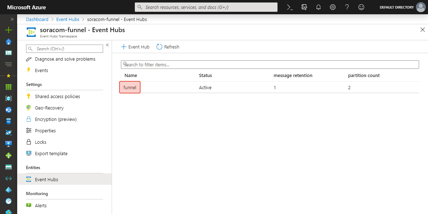The image size is (428, 214).
Task: Add a new Event Hub
Action: [x=135, y=47]
